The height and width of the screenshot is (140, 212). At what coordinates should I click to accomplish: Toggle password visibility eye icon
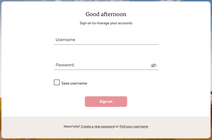pos(153,65)
